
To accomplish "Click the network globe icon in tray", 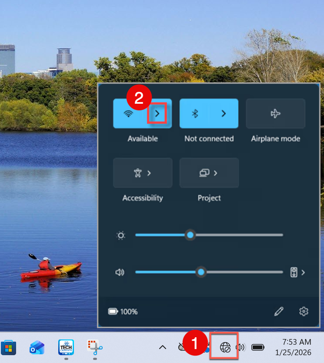I will click(225, 347).
